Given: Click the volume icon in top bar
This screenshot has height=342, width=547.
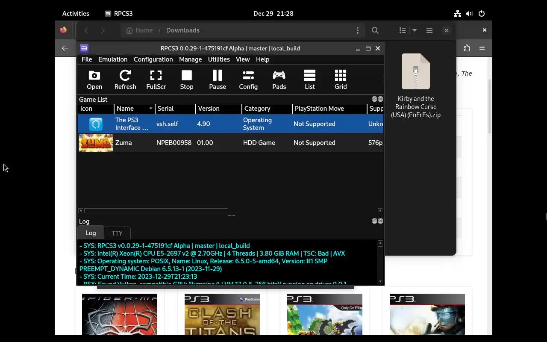Looking at the screenshot, I should pyautogui.click(x=470, y=14).
